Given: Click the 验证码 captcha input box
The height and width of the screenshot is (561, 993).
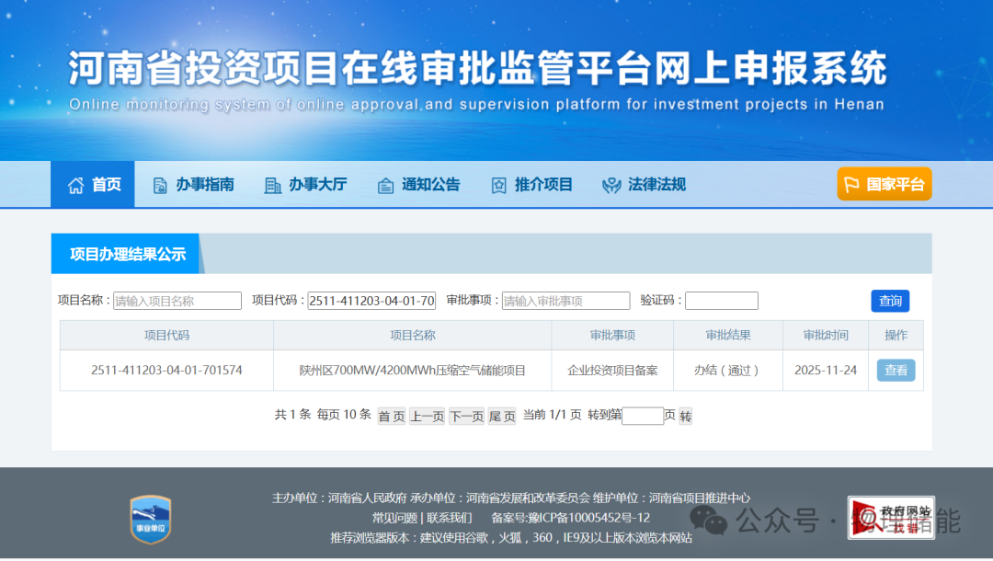Looking at the screenshot, I should coord(721,301).
